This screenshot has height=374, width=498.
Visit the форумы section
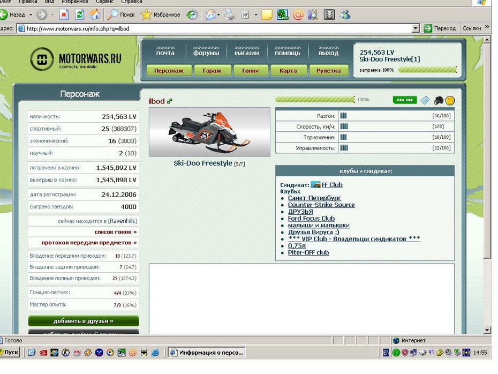tap(206, 53)
